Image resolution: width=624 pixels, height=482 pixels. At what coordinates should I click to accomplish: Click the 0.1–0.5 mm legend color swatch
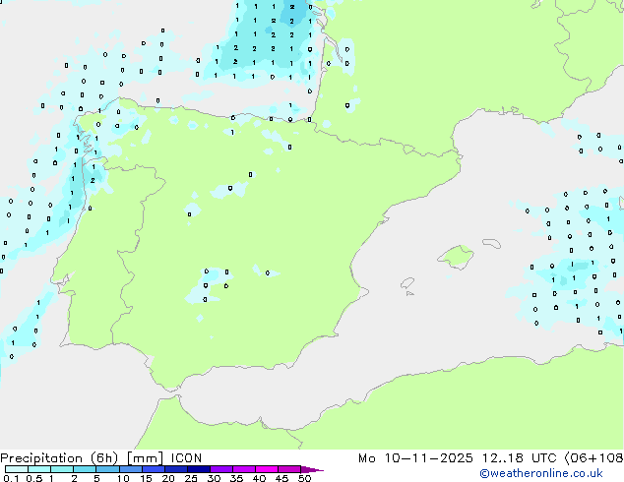(x=17, y=469)
